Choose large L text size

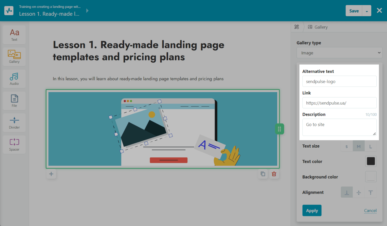370,146
